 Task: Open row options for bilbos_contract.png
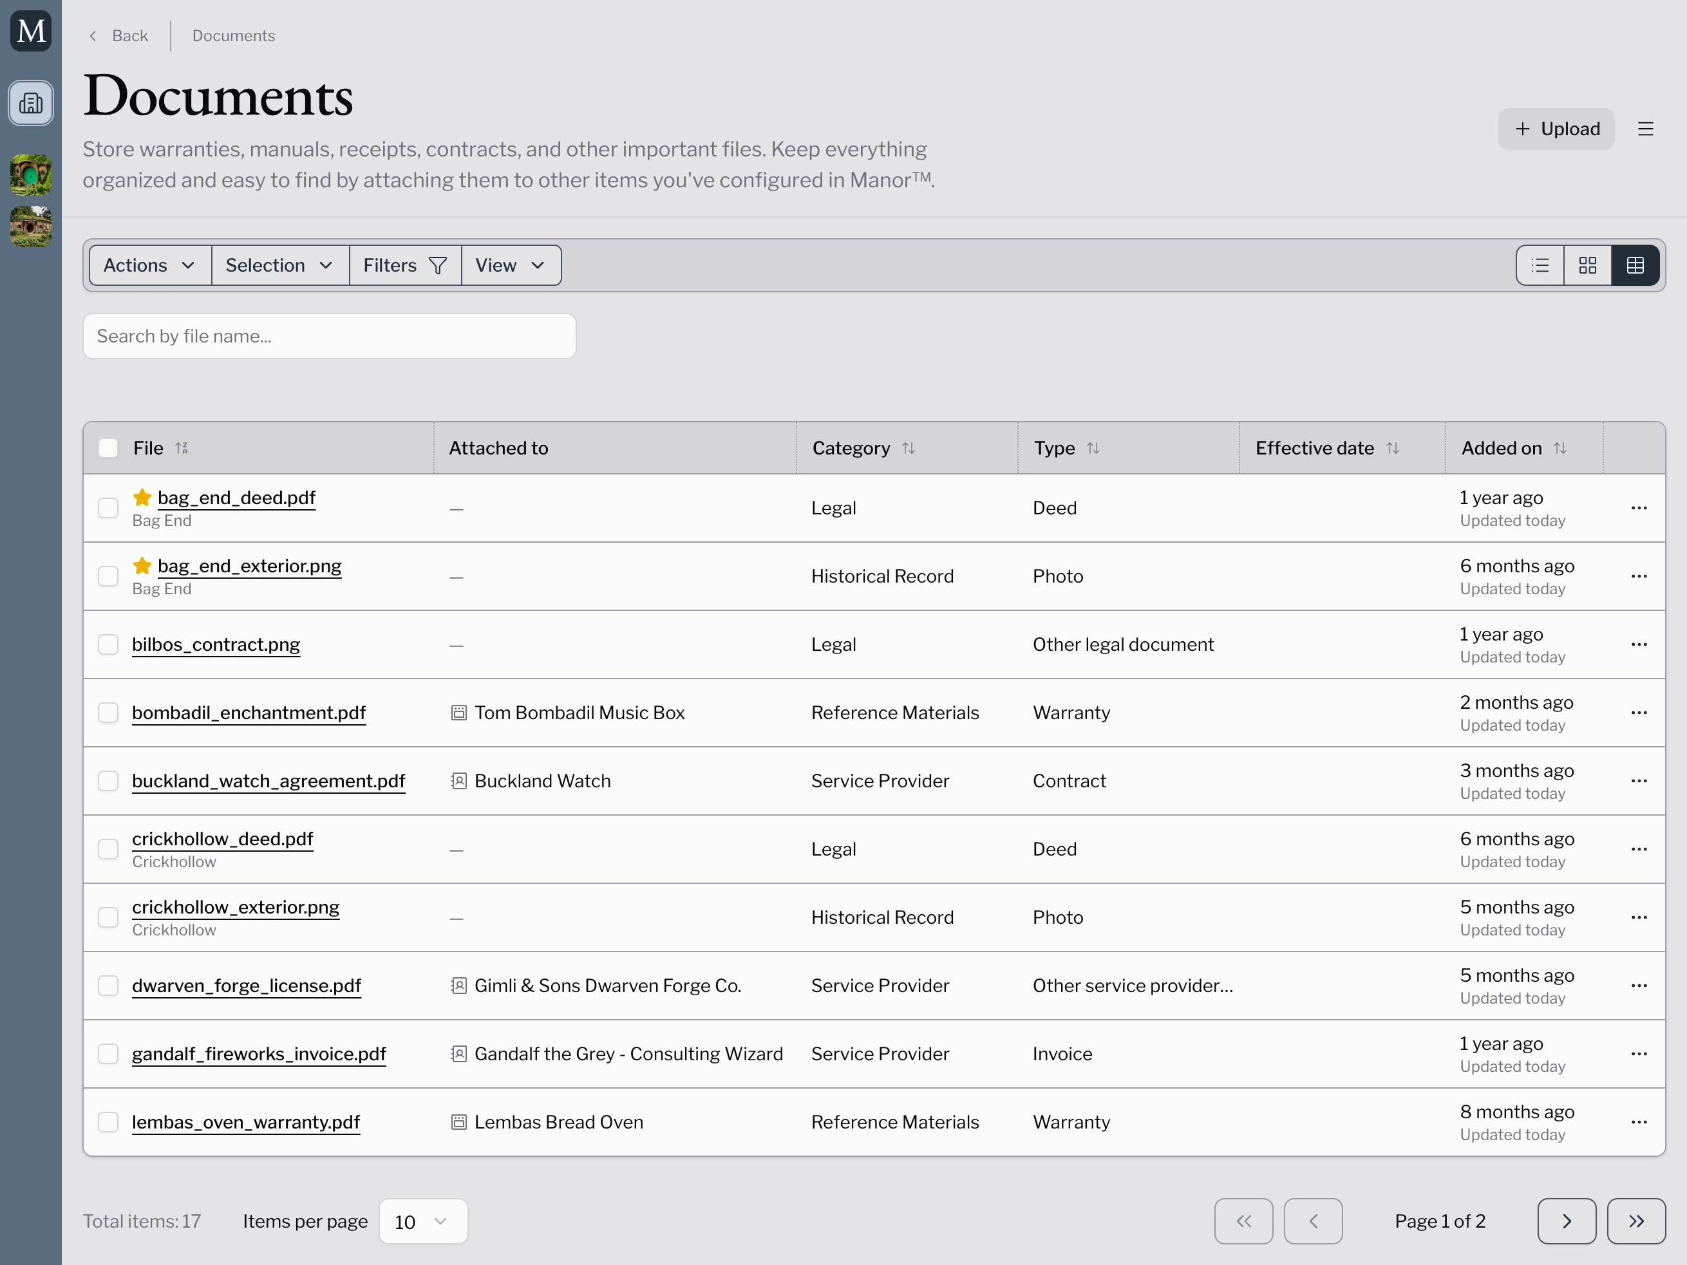[x=1638, y=644]
